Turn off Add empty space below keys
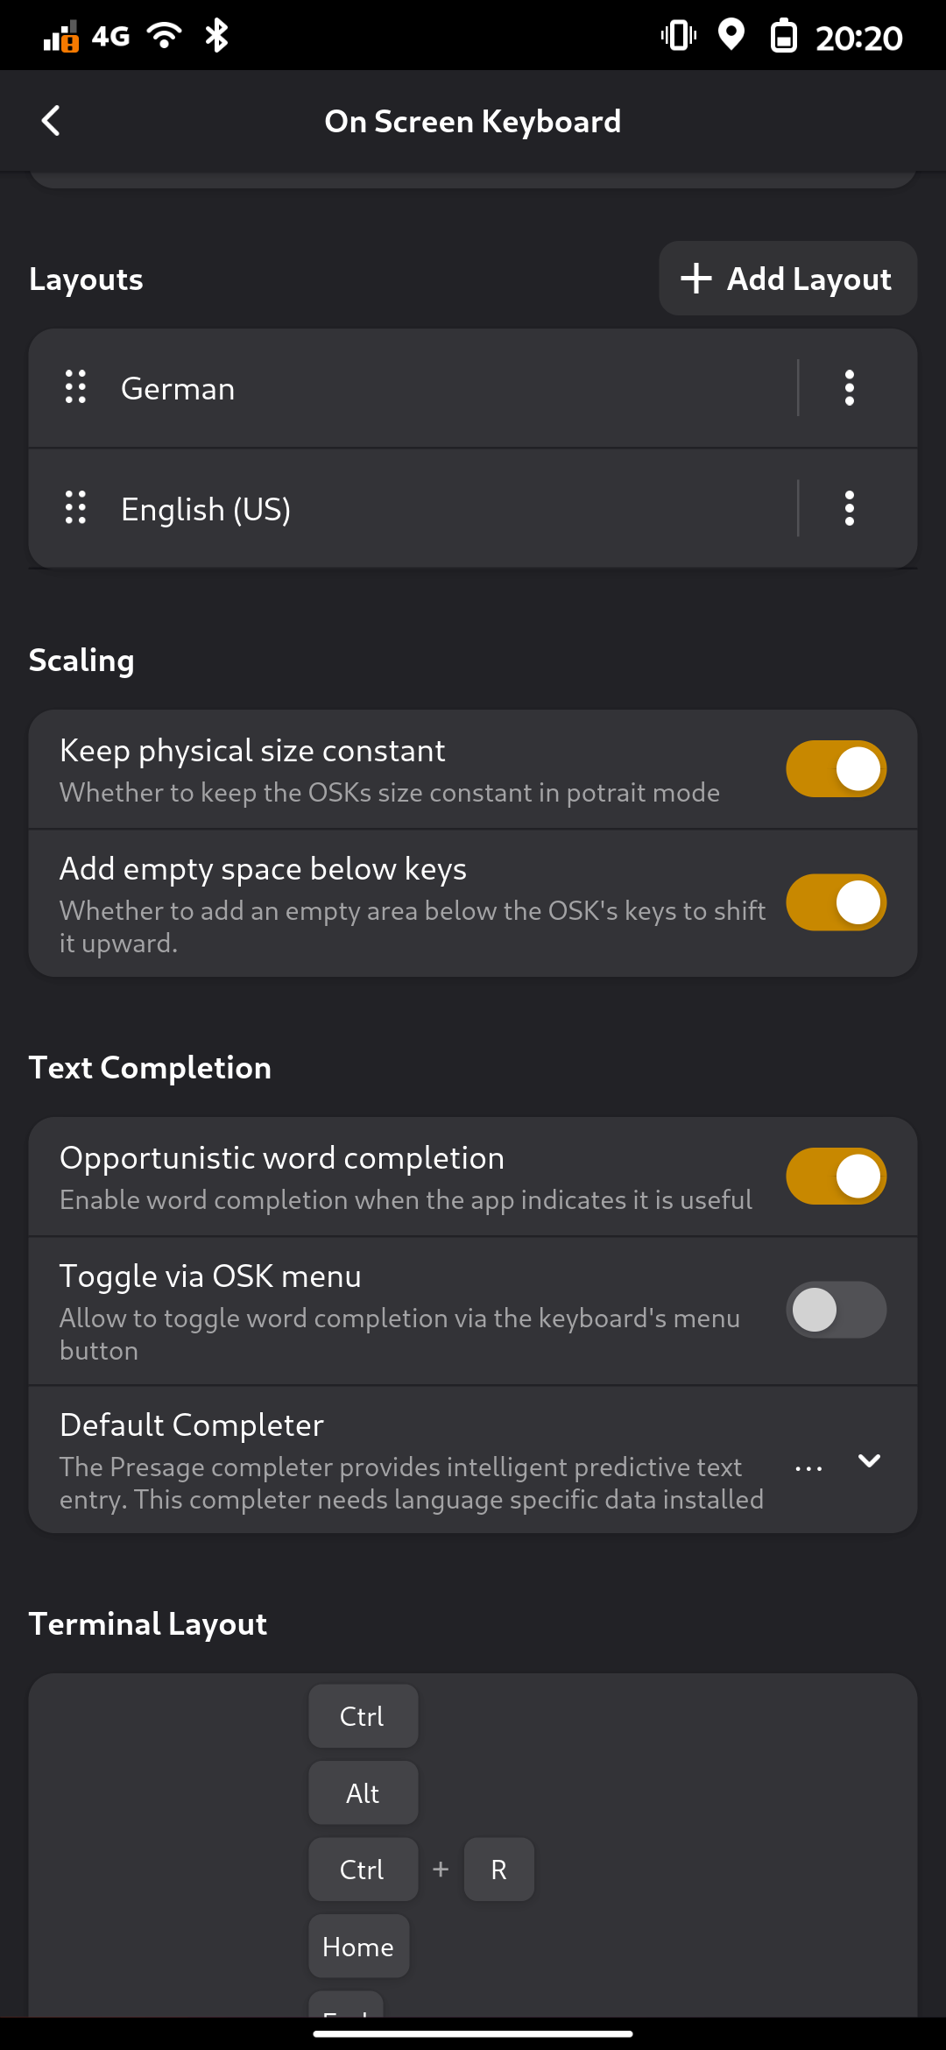This screenshot has width=946, height=2050. (836, 902)
